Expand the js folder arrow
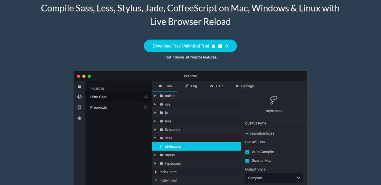The image size is (381, 185). (x=155, y=113)
